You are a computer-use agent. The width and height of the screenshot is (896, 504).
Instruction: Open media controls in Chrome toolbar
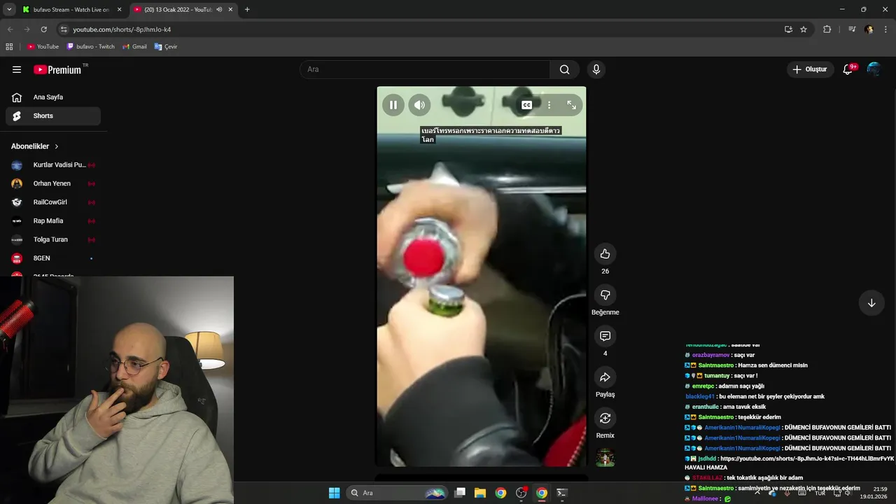(x=851, y=29)
